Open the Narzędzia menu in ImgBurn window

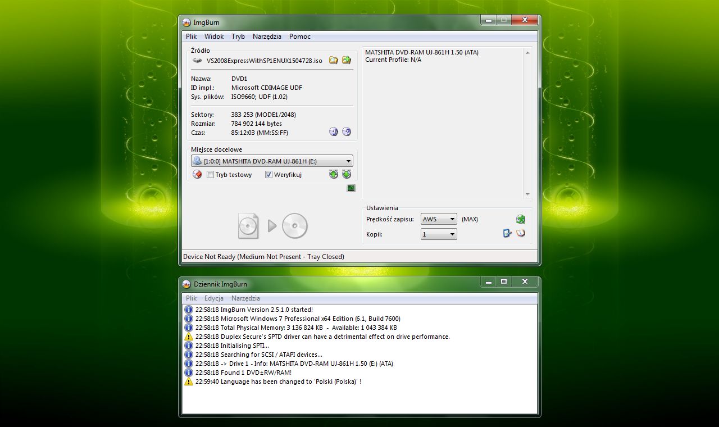[267, 37]
